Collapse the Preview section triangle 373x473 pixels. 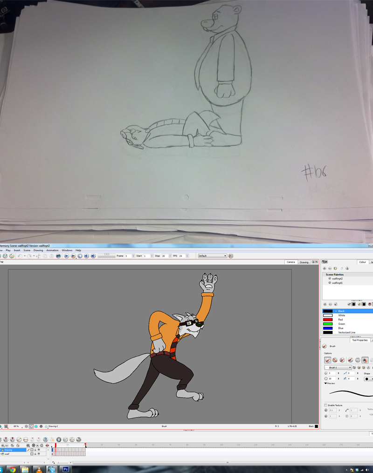click(x=325, y=384)
